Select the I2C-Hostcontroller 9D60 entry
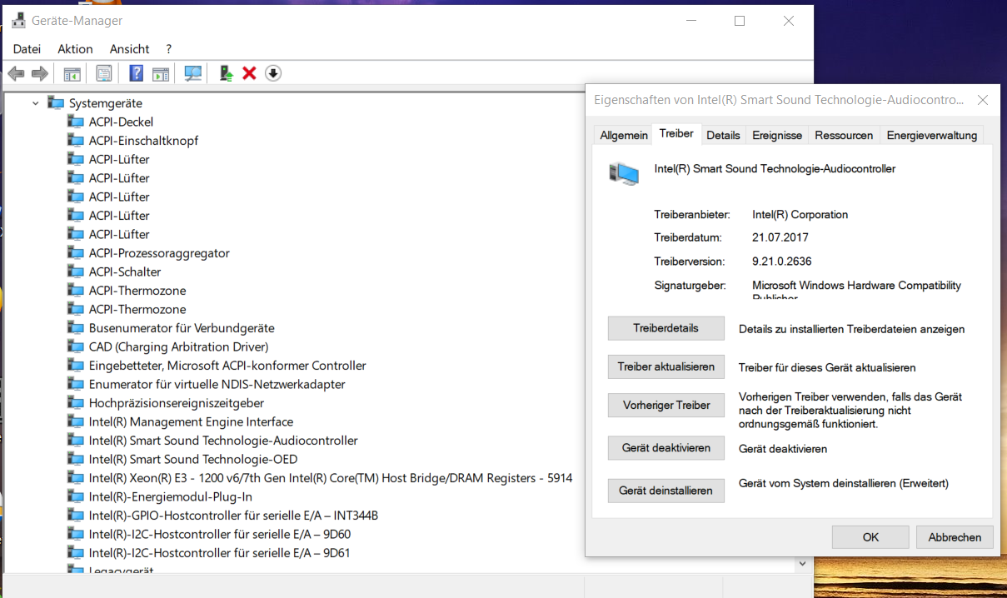The image size is (1007, 598). (220, 534)
